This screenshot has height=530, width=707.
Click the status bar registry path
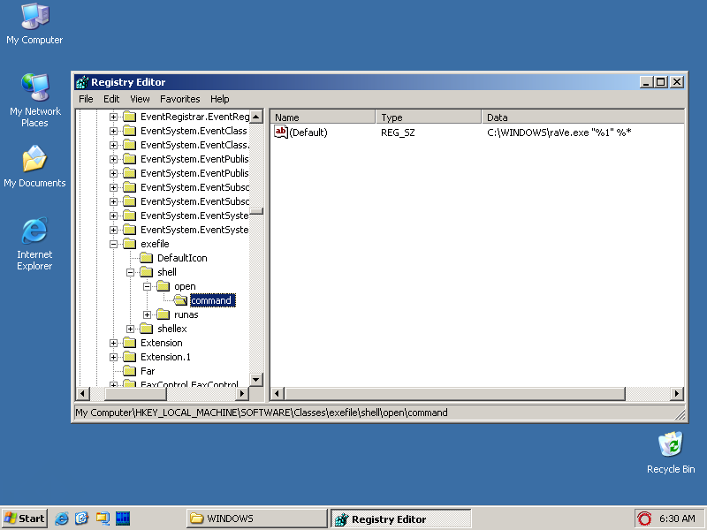(x=262, y=413)
